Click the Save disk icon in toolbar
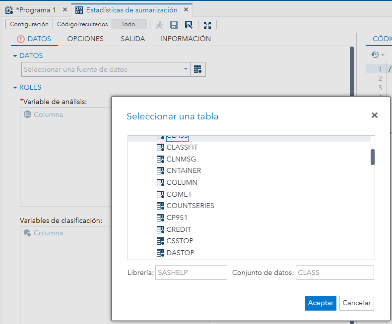 pyautogui.click(x=174, y=25)
